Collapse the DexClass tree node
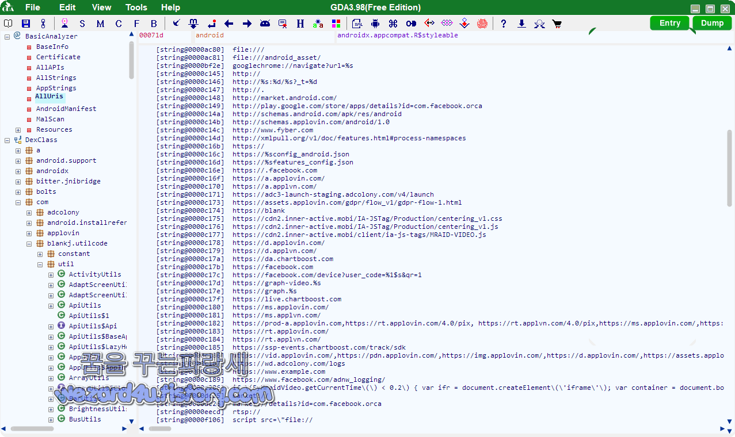The image size is (735, 437). point(7,140)
